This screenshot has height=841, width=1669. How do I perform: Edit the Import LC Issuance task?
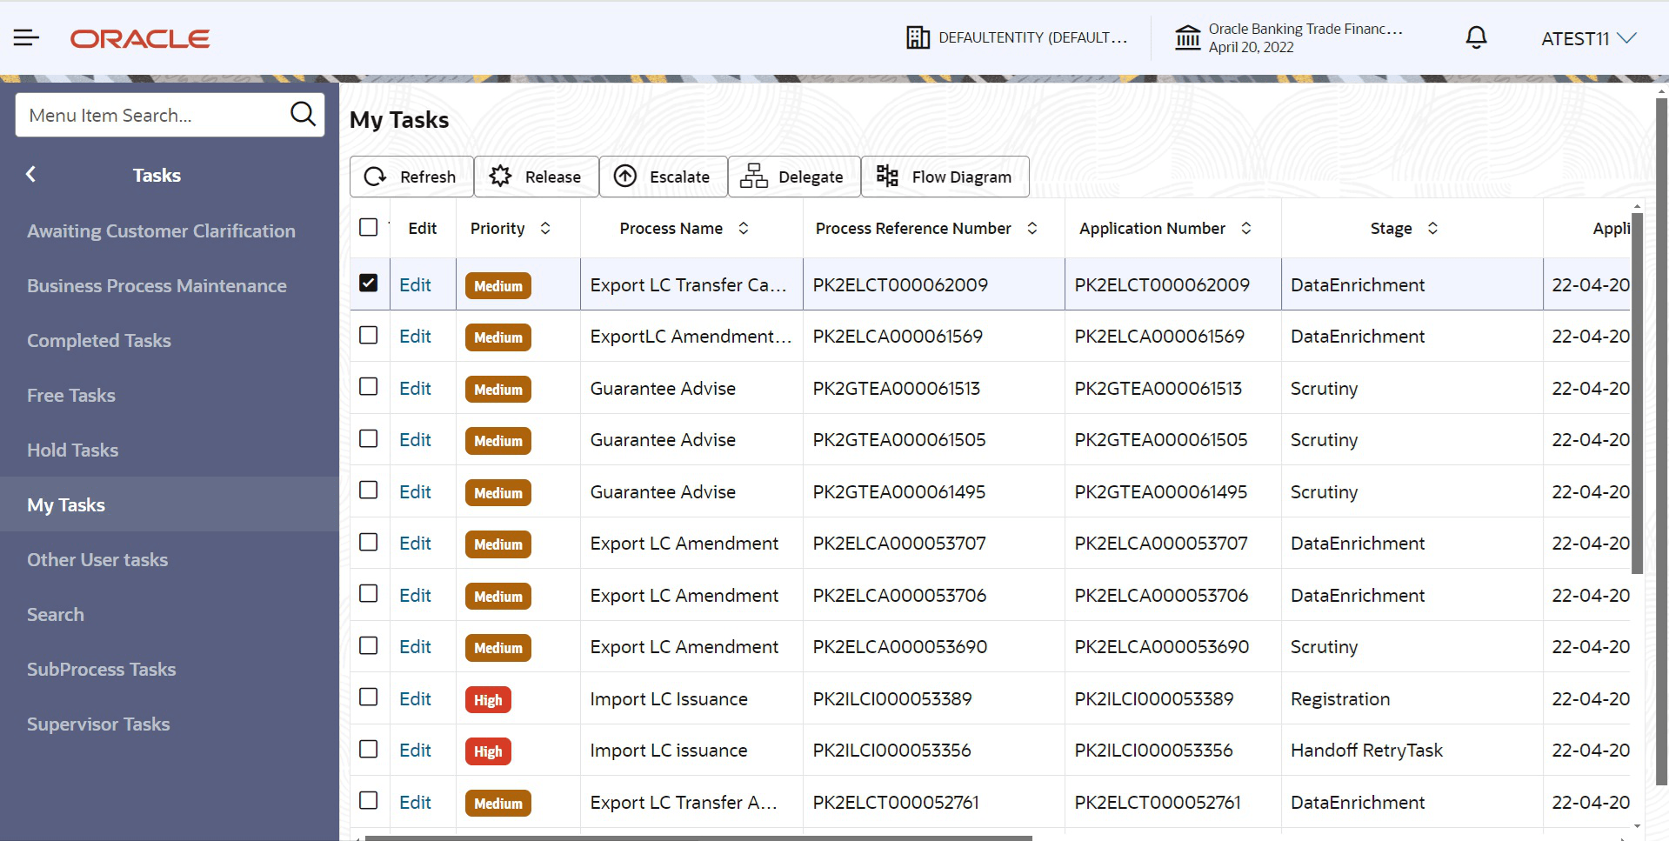tap(415, 698)
